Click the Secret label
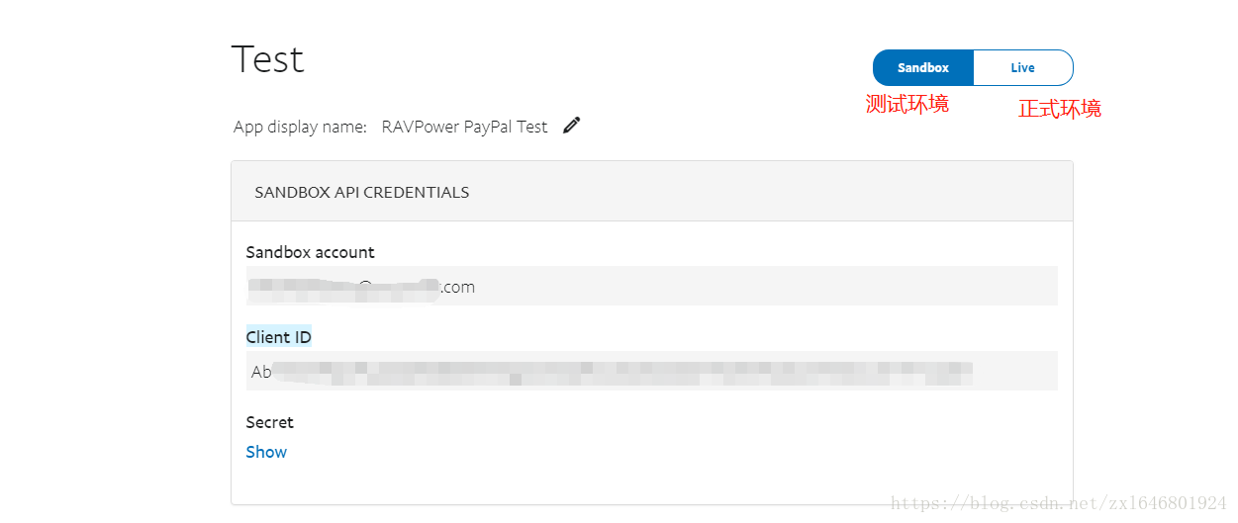Image resolution: width=1238 pixels, height=523 pixels. click(269, 422)
